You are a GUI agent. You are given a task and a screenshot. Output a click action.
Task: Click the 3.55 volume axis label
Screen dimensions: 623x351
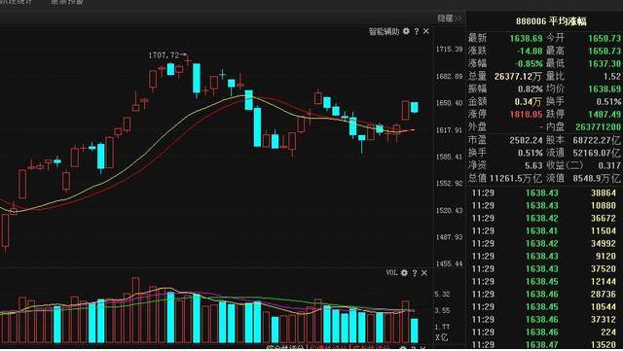click(x=442, y=310)
